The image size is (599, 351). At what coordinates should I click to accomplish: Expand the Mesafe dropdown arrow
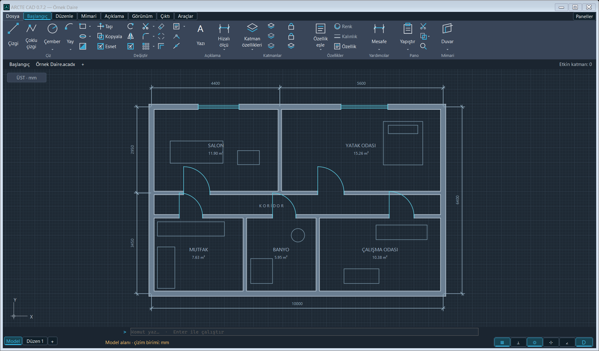pyautogui.click(x=379, y=49)
